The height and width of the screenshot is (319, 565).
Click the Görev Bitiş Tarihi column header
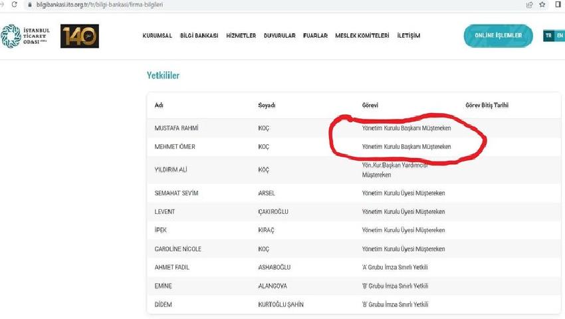click(487, 105)
